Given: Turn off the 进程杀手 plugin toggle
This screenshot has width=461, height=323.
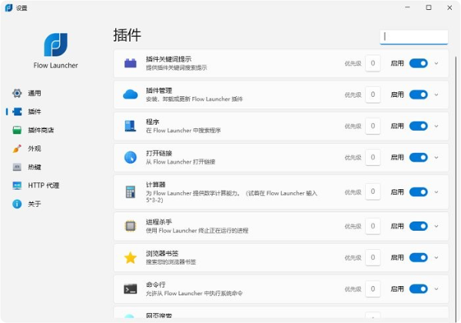Looking at the screenshot, I should pyautogui.click(x=419, y=226).
